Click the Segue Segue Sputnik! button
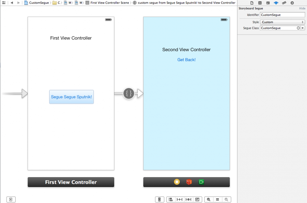Viewport: 307px width, 203px height. pyautogui.click(x=71, y=97)
